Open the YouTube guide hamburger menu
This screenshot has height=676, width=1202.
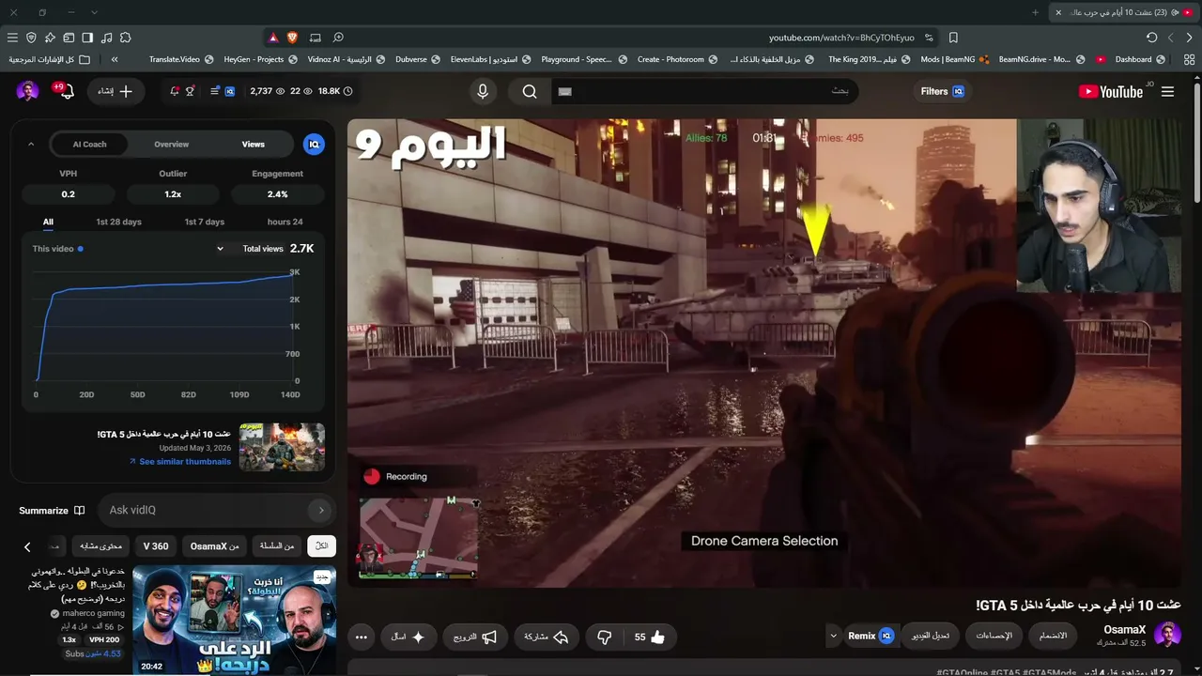click(x=1168, y=91)
